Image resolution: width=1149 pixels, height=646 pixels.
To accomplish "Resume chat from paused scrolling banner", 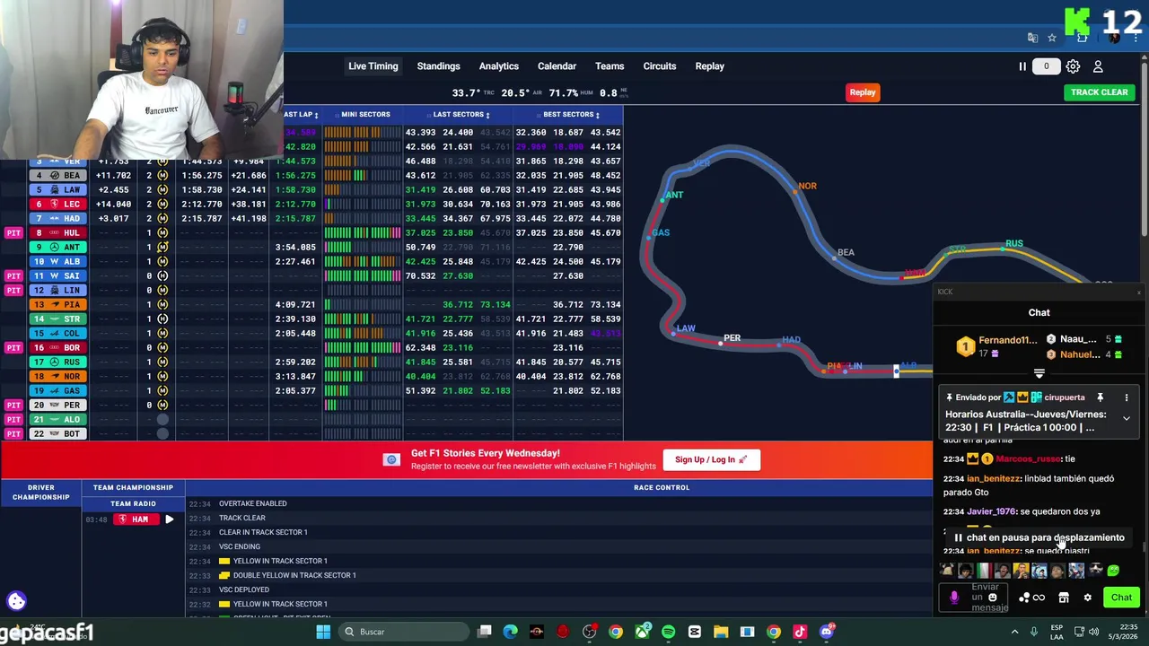I will (x=1038, y=538).
